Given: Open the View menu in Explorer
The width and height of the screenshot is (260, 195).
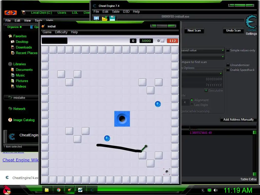Looking at the screenshot, I should [x=27, y=20].
